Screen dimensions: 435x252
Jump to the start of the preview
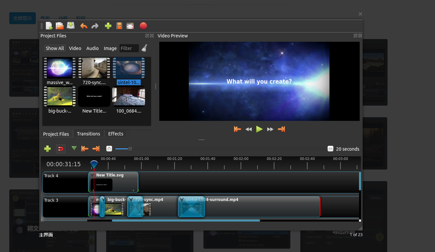click(237, 129)
